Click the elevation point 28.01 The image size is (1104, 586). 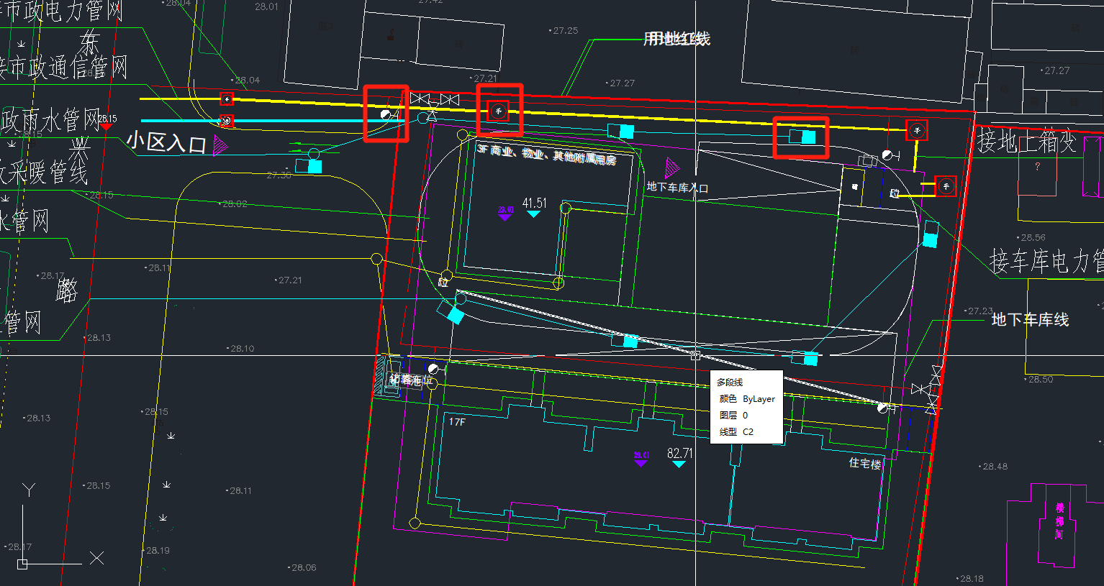click(266, 6)
